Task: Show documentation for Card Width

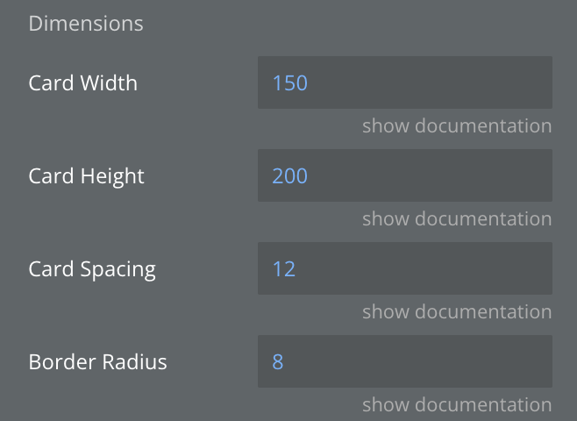Action: pos(457,126)
